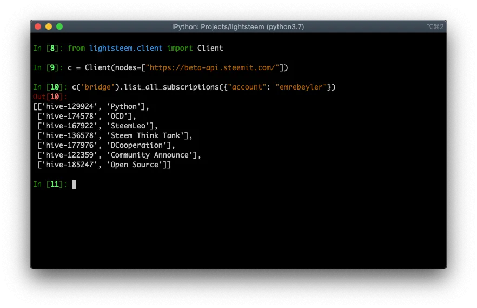Click the 'In [11]:' prompt

click(x=50, y=184)
